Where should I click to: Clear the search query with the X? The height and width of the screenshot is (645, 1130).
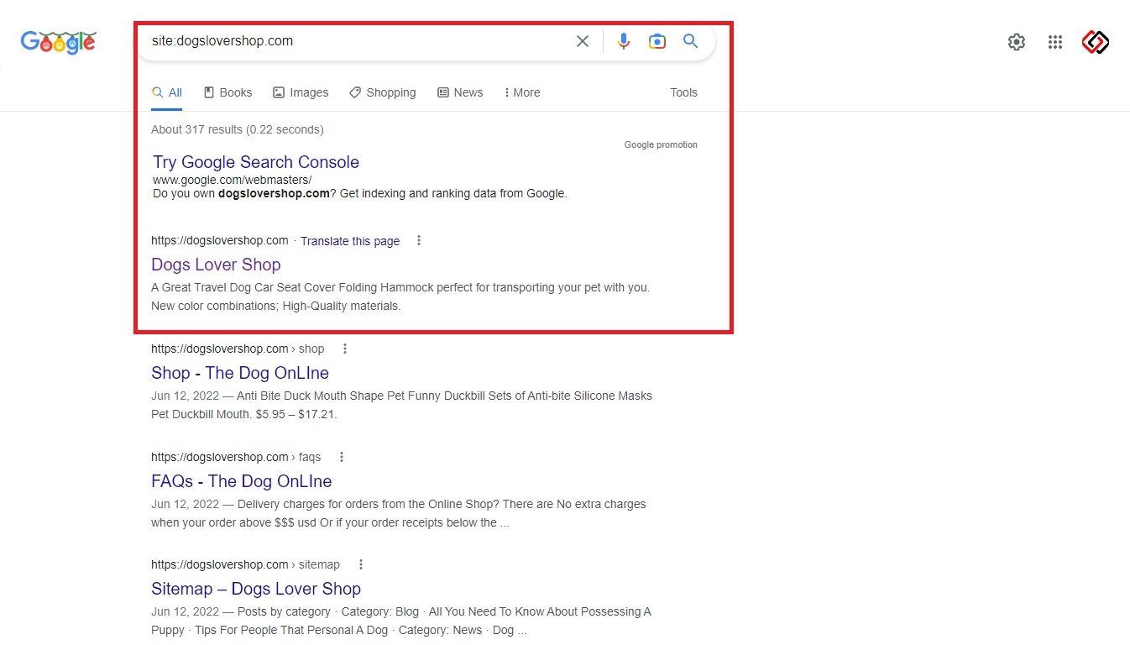coord(583,41)
